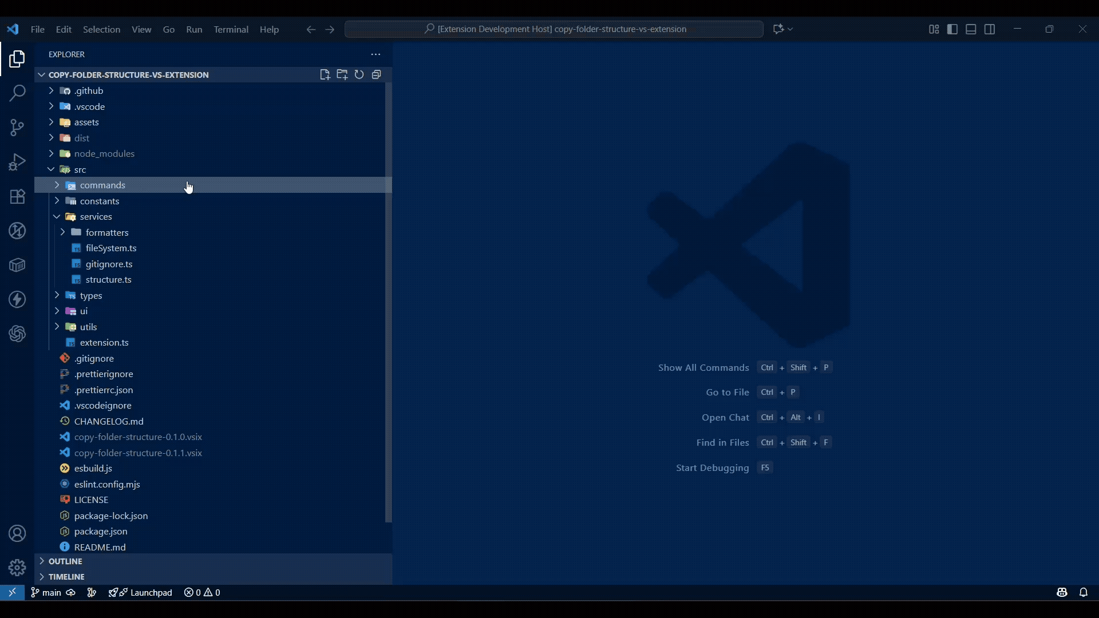
Task: Expand the commands folder
Action: pyautogui.click(x=214, y=185)
